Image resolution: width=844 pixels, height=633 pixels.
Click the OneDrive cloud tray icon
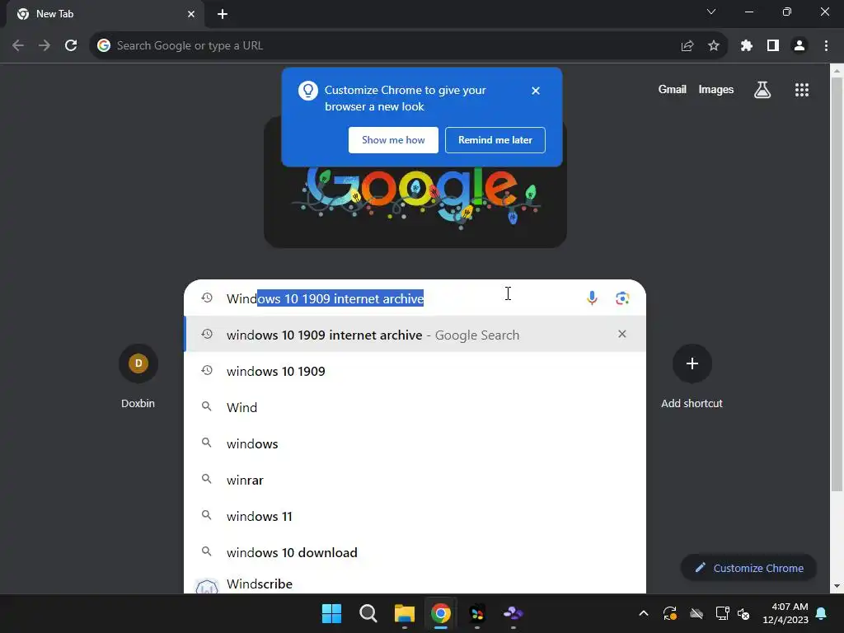click(x=696, y=613)
